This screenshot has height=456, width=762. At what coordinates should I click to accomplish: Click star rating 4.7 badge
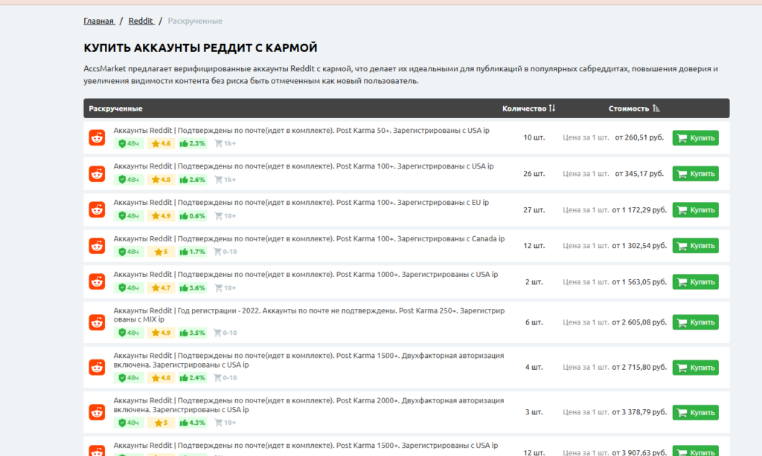161,287
